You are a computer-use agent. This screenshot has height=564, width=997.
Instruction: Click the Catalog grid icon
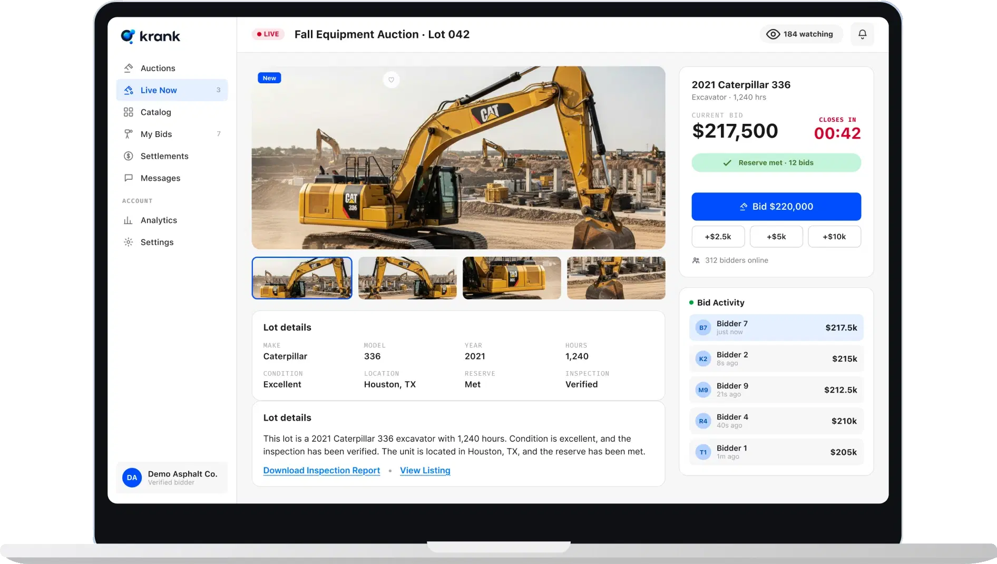[x=128, y=112]
